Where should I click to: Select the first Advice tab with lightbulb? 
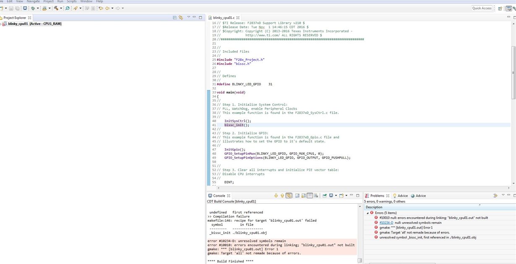coord(400,195)
